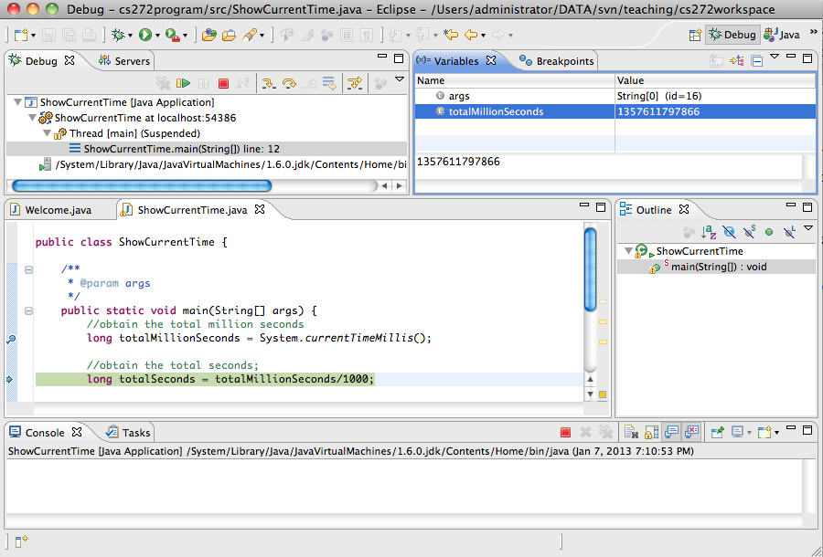
Task: Click the Step Over icon
Action: point(289,83)
